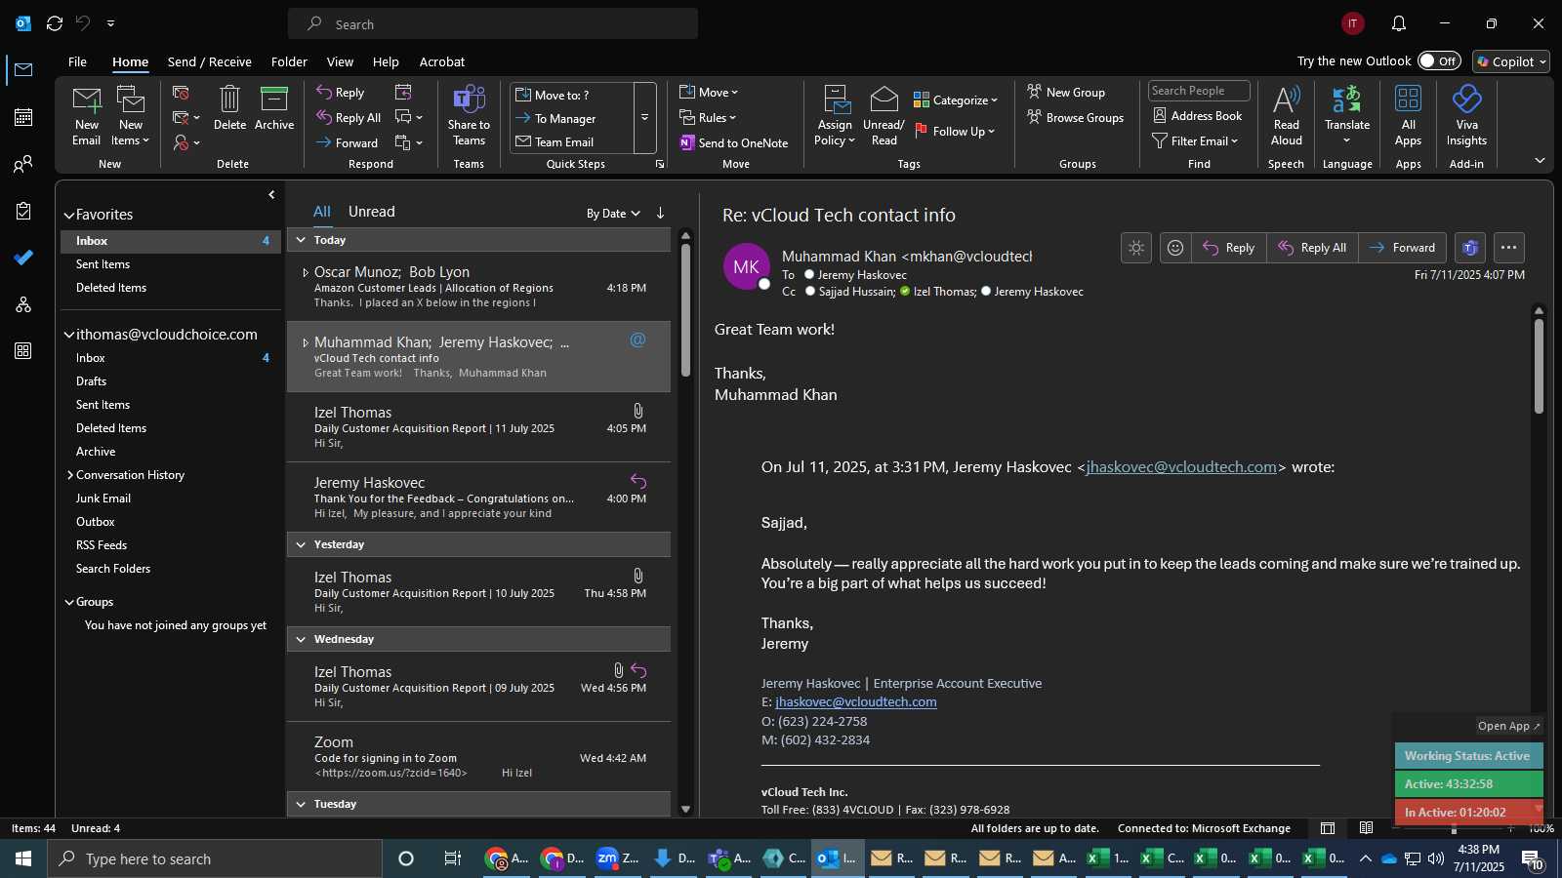Reverse sort order with arrow icon
1562x878 pixels.
(x=660, y=213)
